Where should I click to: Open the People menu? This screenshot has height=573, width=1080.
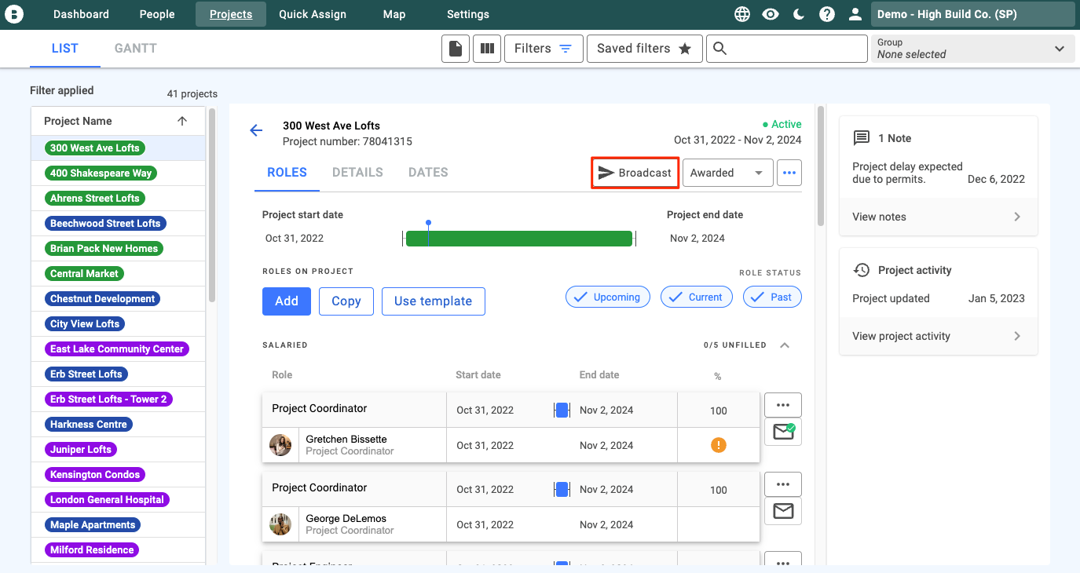(x=157, y=14)
